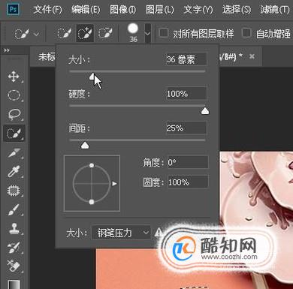Click the 间距 spacing slider handle

[85, 145]
